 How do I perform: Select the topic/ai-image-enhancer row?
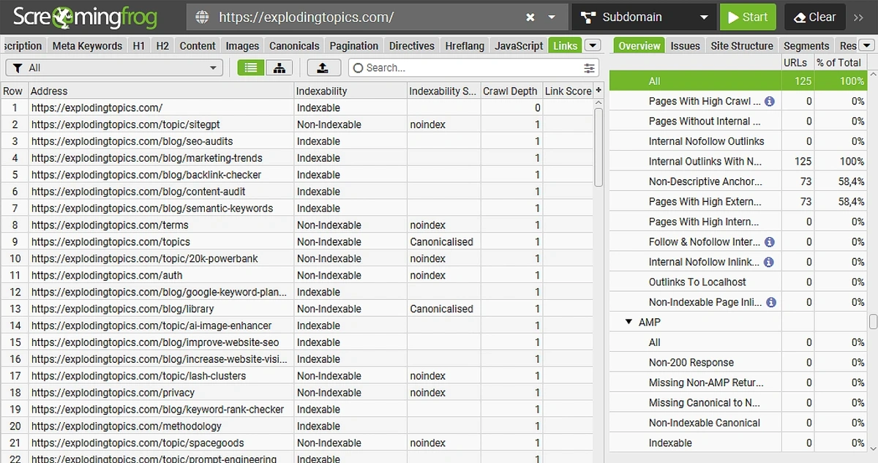coord(296,325)
